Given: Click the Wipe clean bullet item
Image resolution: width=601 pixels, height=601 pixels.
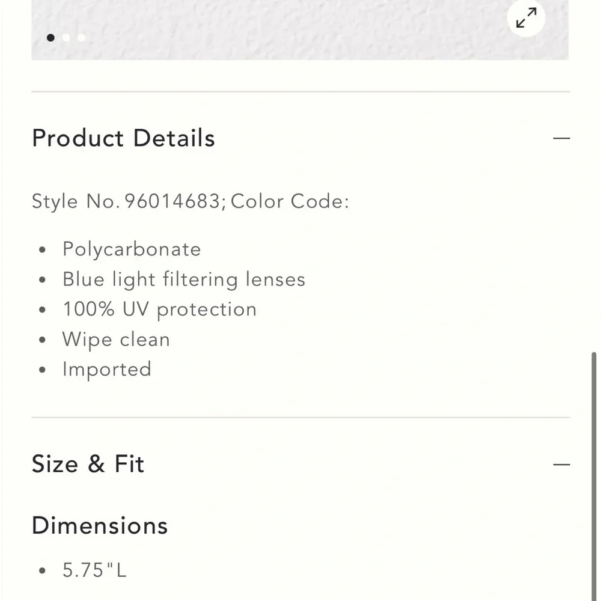Looking at the screenshot, I should tap(116, 340).
